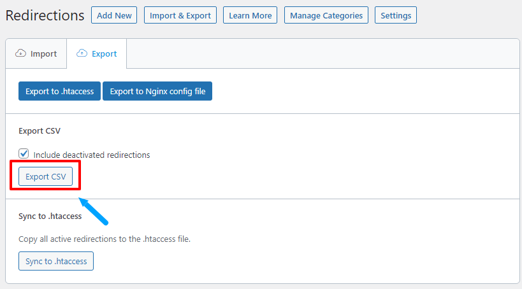Open the Redirections Settings button
The width and height of the screenshot is (522, 289).
[395, 15]
